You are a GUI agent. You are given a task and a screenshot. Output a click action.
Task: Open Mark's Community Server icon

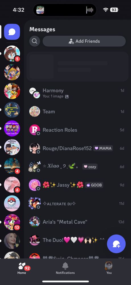(x=12, y=147)
